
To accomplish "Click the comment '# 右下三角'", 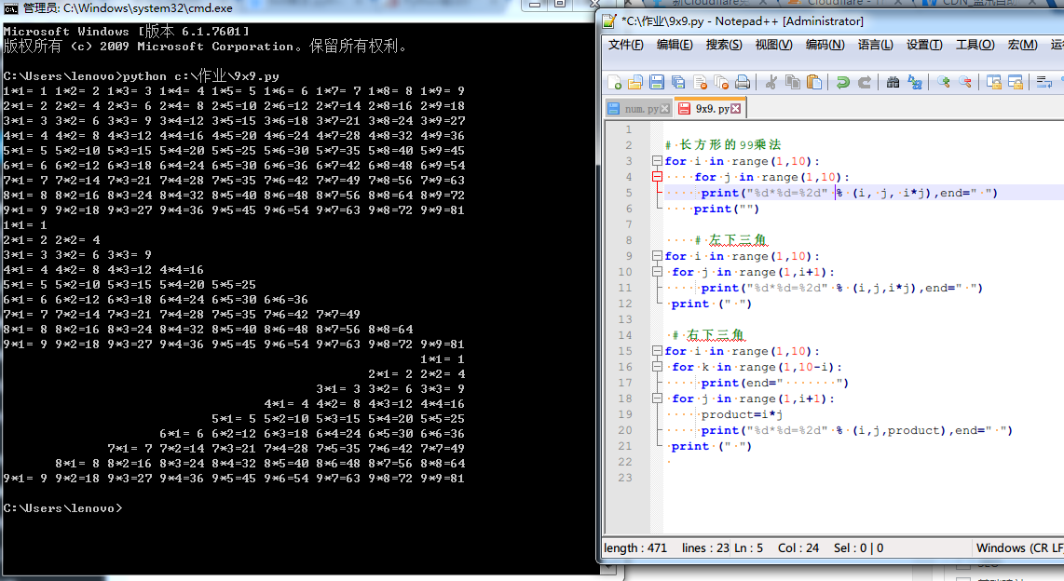I will [x=708, y=335].
